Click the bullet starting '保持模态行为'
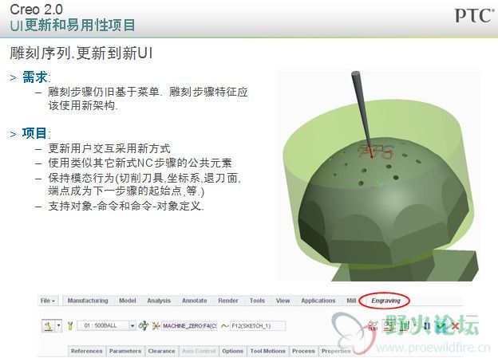The height and width of the screenshot is (362, 498). point(144,185)
